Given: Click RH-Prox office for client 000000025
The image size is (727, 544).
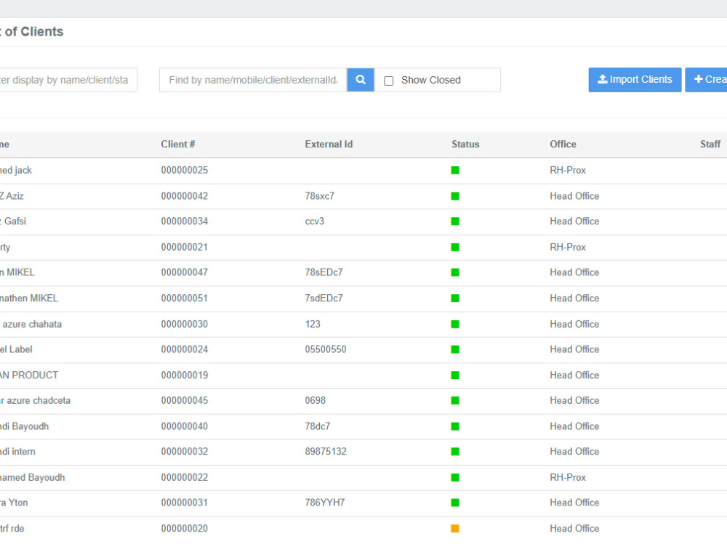Looking at the screenshot, I should 568,171.
